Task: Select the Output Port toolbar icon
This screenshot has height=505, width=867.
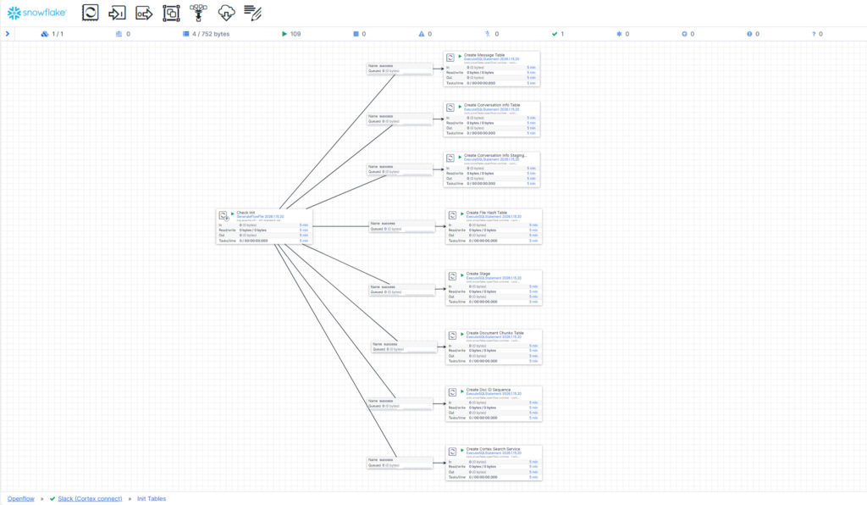Action: point(144,13)
